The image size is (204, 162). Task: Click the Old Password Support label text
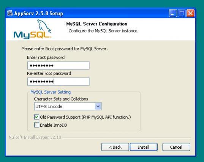[85, 117]
